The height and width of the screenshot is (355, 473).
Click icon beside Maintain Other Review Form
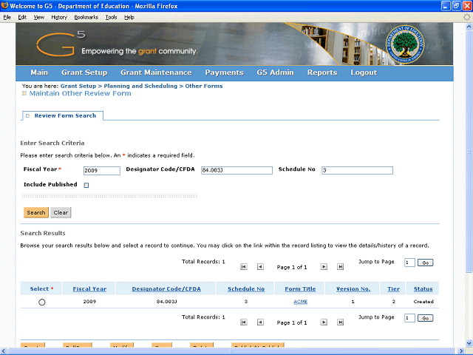(24, 94)
